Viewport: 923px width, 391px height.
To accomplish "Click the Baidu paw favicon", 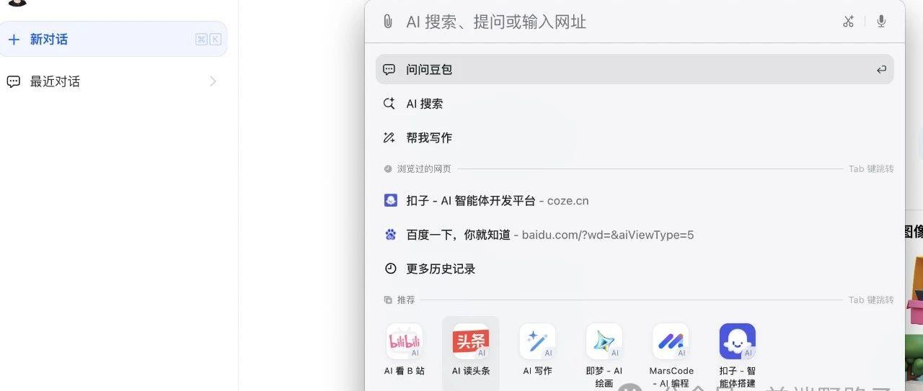I will 390,235.
